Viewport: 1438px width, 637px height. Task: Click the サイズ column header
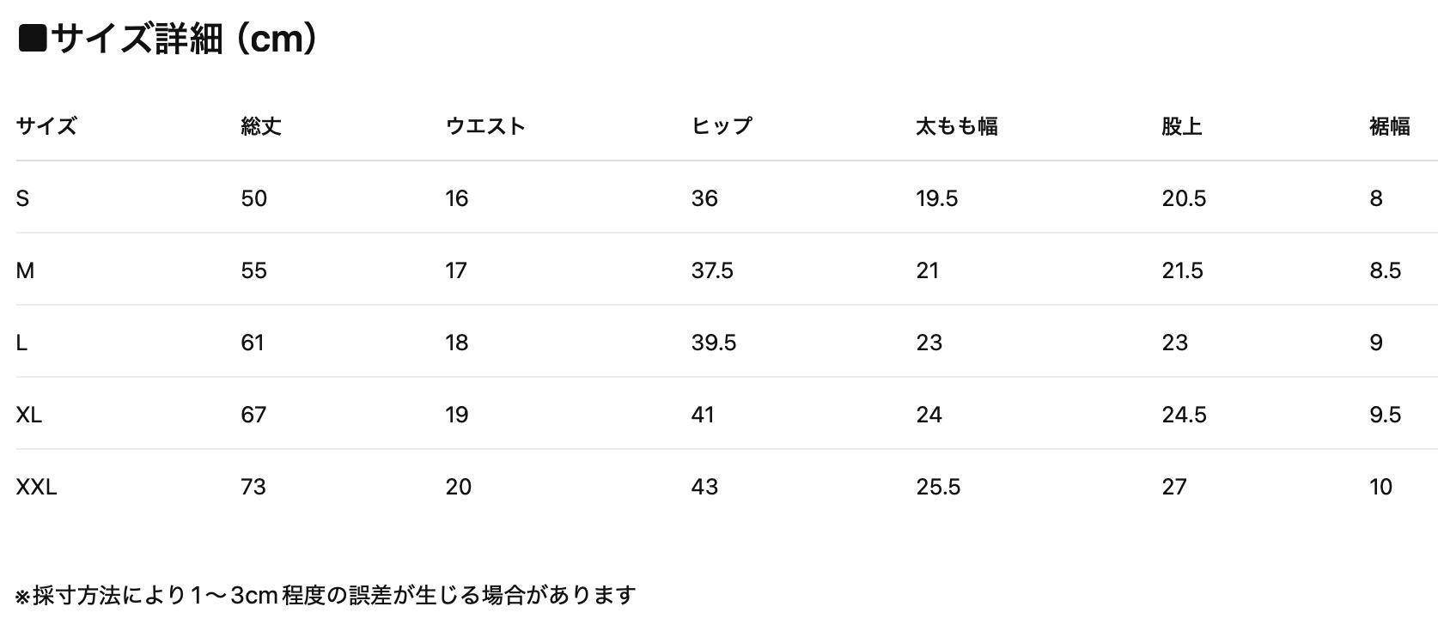(x=46, y=126)
